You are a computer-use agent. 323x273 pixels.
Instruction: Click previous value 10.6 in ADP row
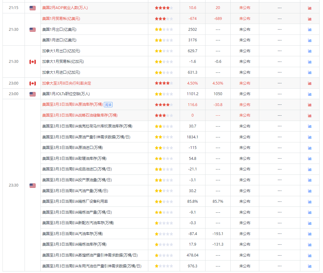click(x=193, y=8)
